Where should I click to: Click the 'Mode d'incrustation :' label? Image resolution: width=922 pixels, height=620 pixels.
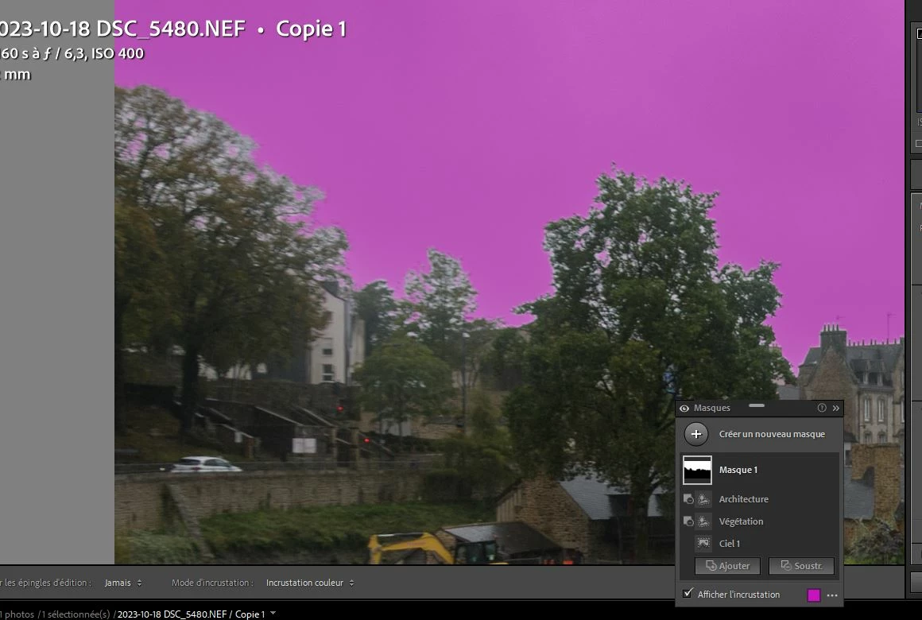point(212,583)
